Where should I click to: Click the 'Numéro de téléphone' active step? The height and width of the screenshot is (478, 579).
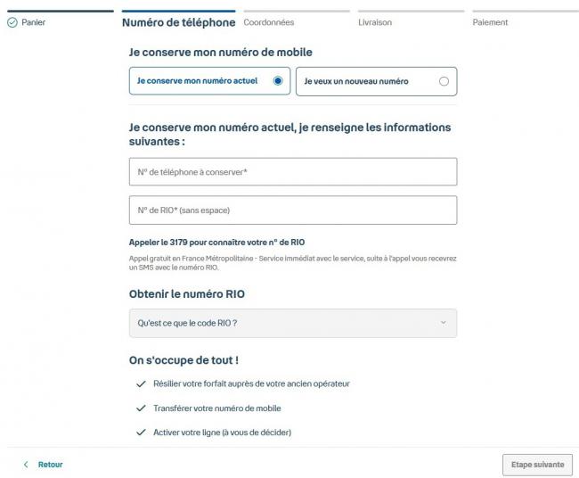tap(179, 22)
